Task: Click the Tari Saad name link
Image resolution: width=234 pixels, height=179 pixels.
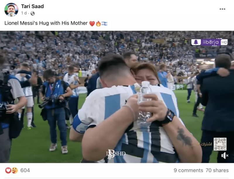Action: [x=32, y=6]
